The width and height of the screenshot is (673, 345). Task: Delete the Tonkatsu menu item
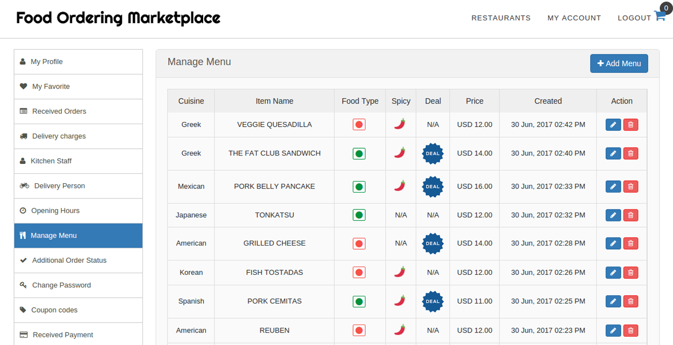coord(631,215)
